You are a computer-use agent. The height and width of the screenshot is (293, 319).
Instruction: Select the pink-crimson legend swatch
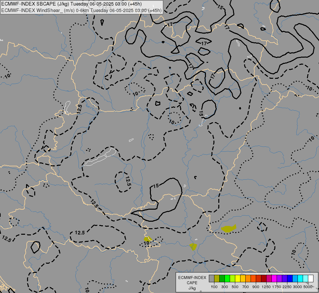[269, 278]
